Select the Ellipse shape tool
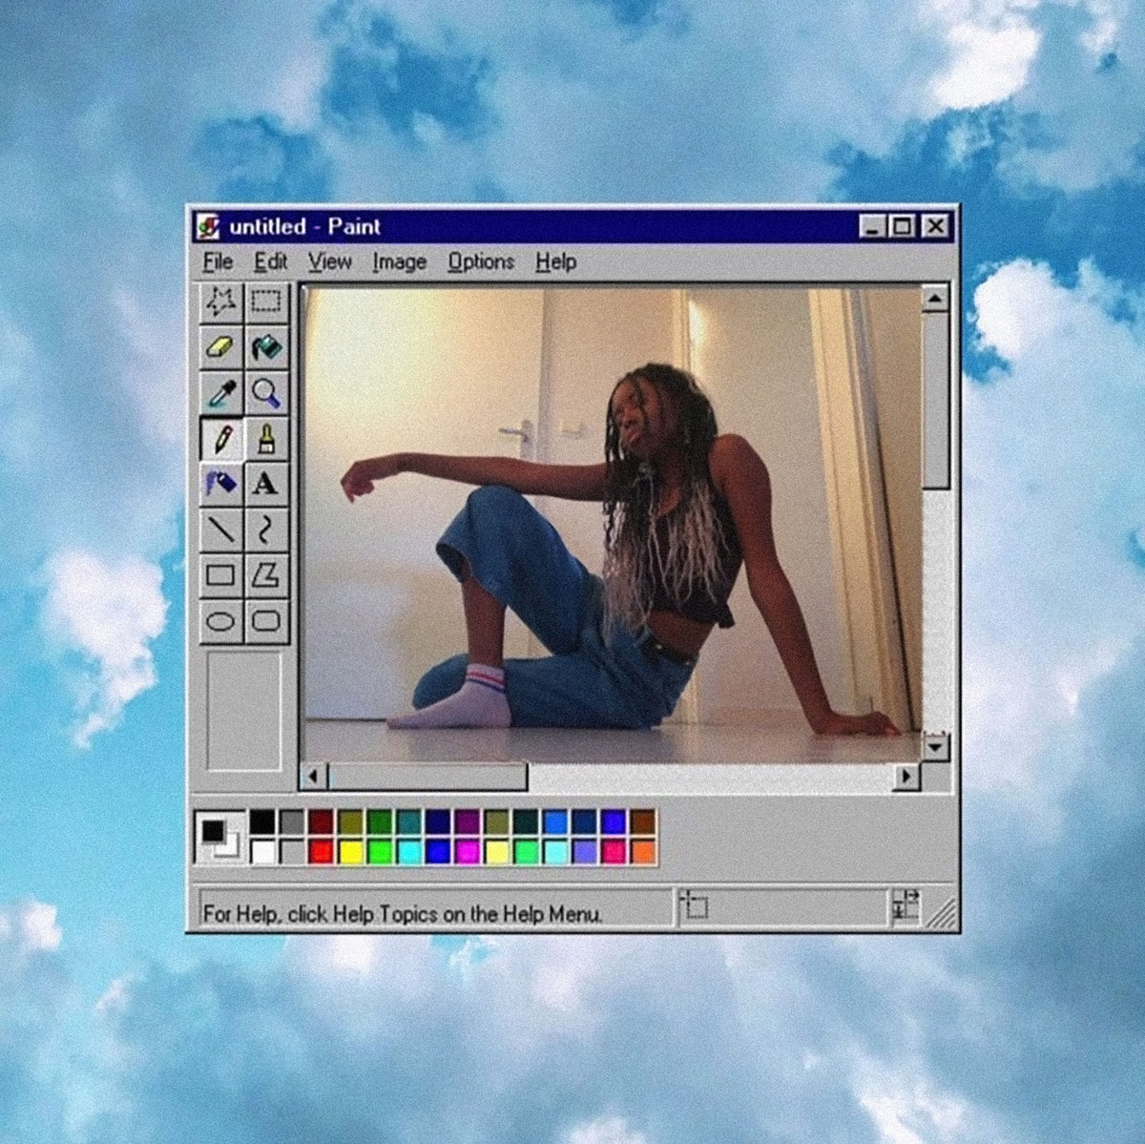 (221, 622)
